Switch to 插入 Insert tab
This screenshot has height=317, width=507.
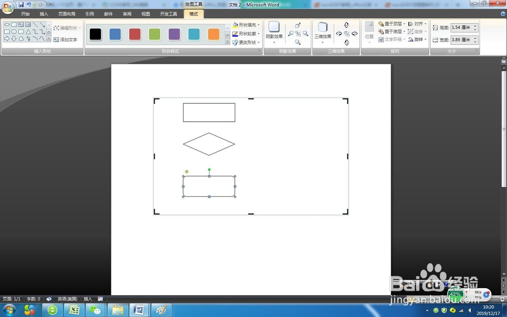[44, 14]
